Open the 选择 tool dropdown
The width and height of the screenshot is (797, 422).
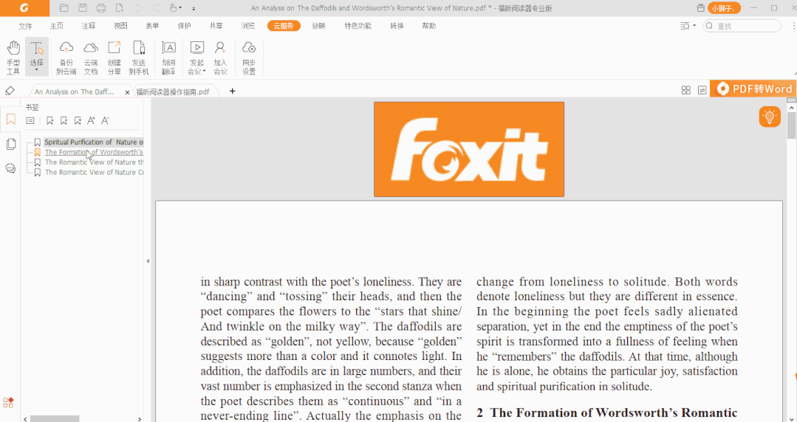[36, 70]
